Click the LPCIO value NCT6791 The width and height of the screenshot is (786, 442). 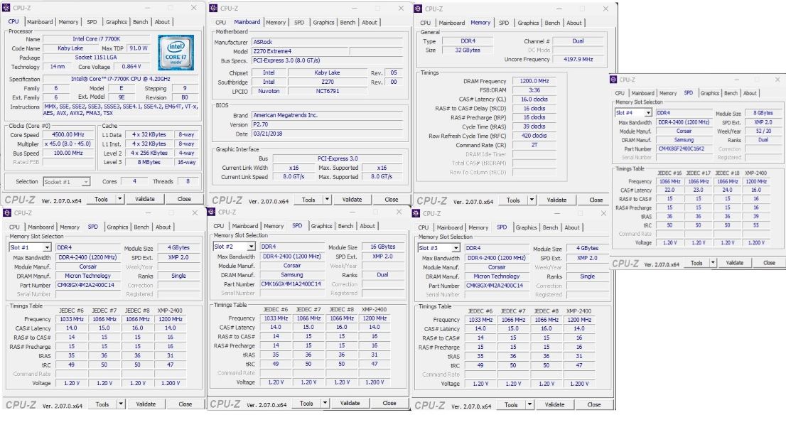[x=328, y=91]
